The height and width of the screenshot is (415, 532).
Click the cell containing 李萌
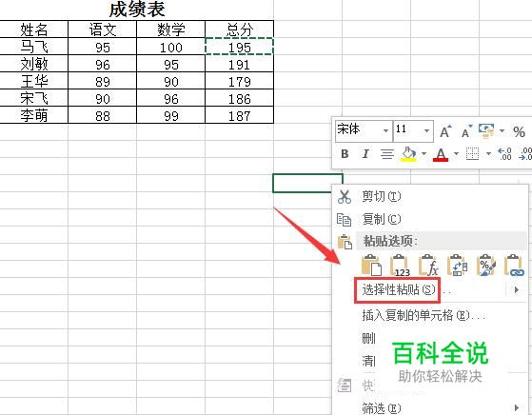pyautogui.click(x=34, y=115)
